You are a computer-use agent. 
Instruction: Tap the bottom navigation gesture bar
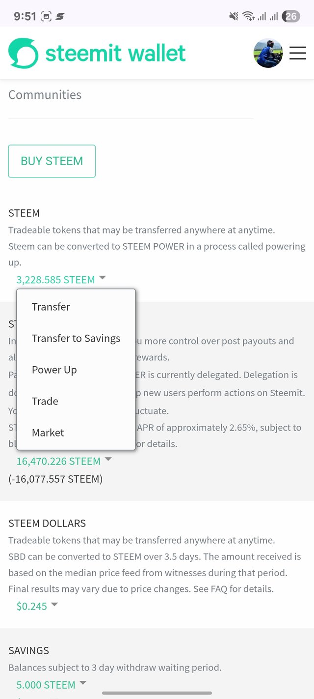click(x=157, y=693)
